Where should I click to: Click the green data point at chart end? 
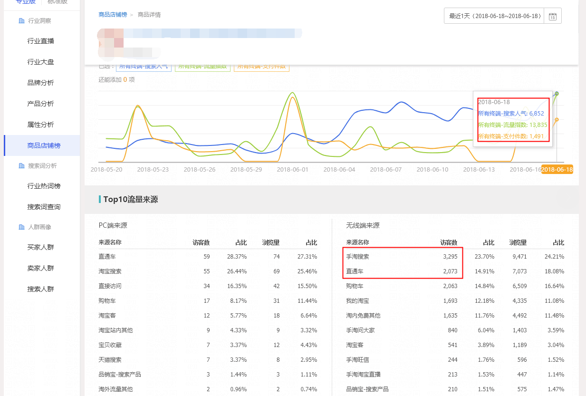click(x=557, y=94)
